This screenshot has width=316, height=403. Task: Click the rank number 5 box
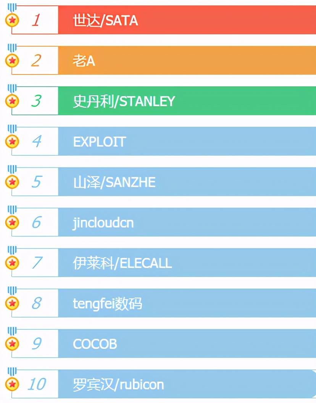37,182
